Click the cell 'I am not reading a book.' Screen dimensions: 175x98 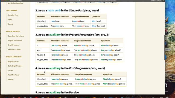86,45
